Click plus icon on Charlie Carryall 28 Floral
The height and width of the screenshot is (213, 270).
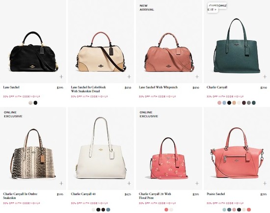tap(197, 183)
